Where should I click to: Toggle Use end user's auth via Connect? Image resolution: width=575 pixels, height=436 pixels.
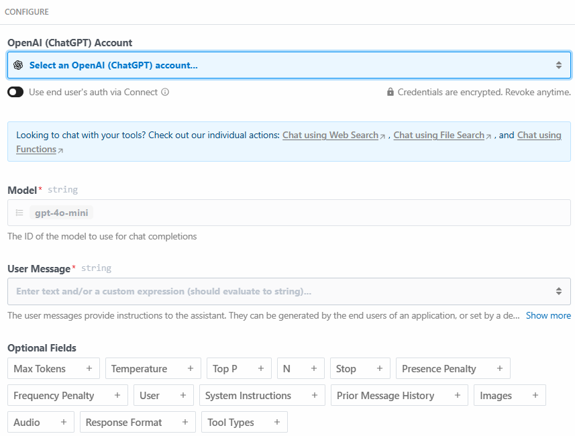tap(15, 92)
